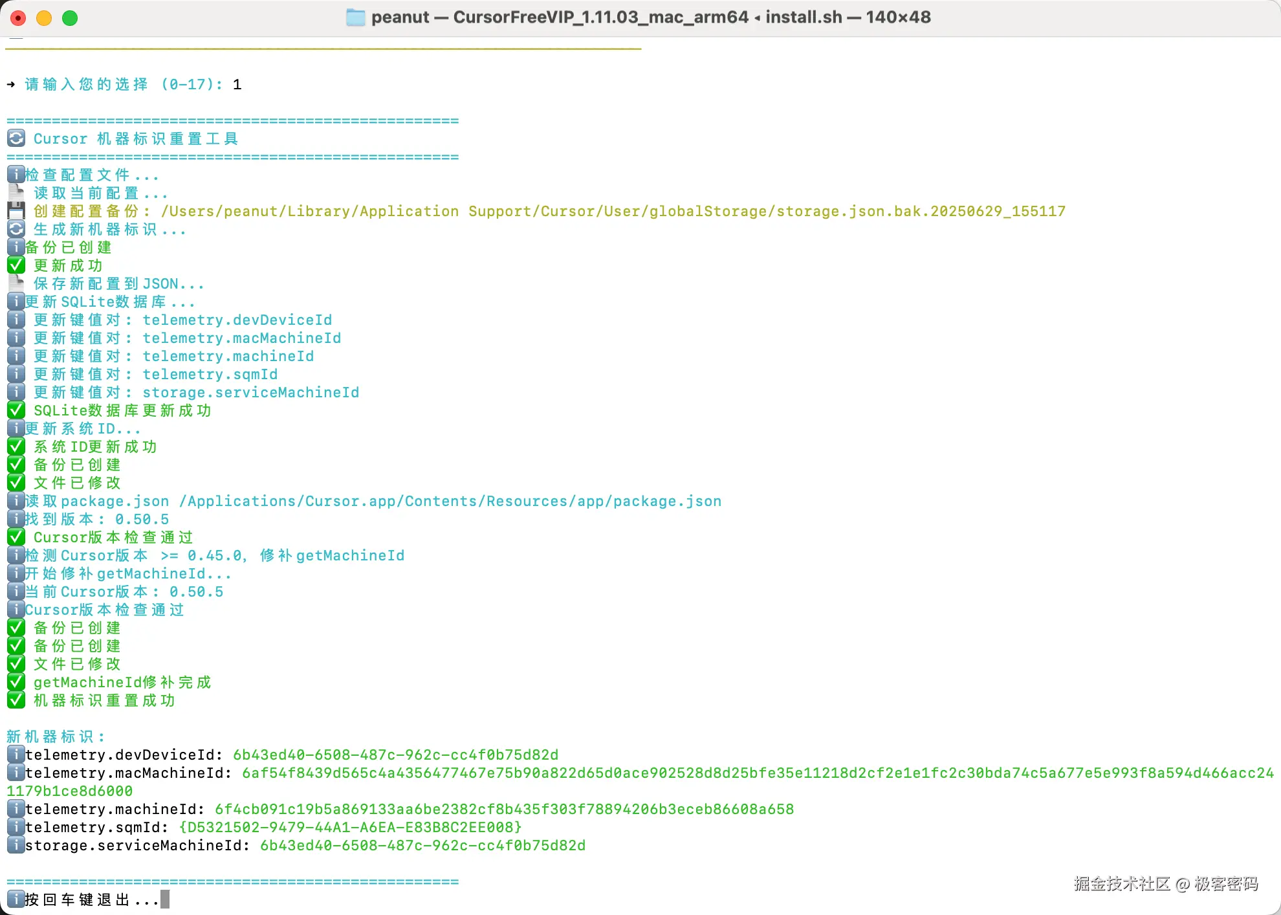Click the window title text install.sh
Screen dimensions: 1281x915
(x=804, y=17)
